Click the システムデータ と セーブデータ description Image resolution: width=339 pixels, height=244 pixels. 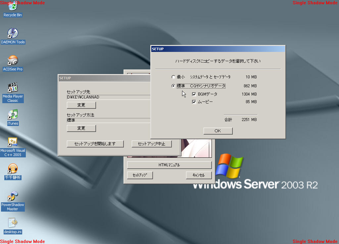pyautogui.click(x=210, y=77)
